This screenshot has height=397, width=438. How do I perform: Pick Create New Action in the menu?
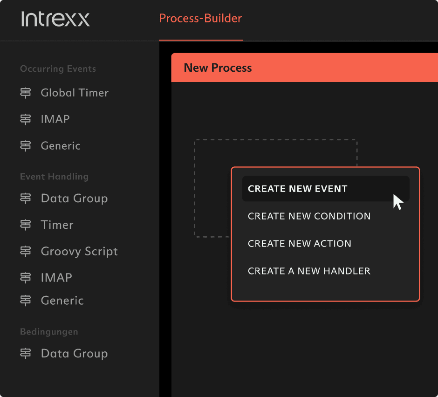pos(299,244)
